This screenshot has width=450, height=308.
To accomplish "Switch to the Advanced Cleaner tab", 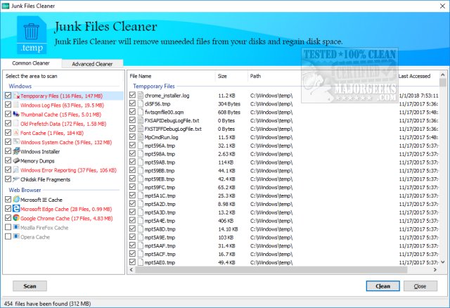I will pos(92,64).
